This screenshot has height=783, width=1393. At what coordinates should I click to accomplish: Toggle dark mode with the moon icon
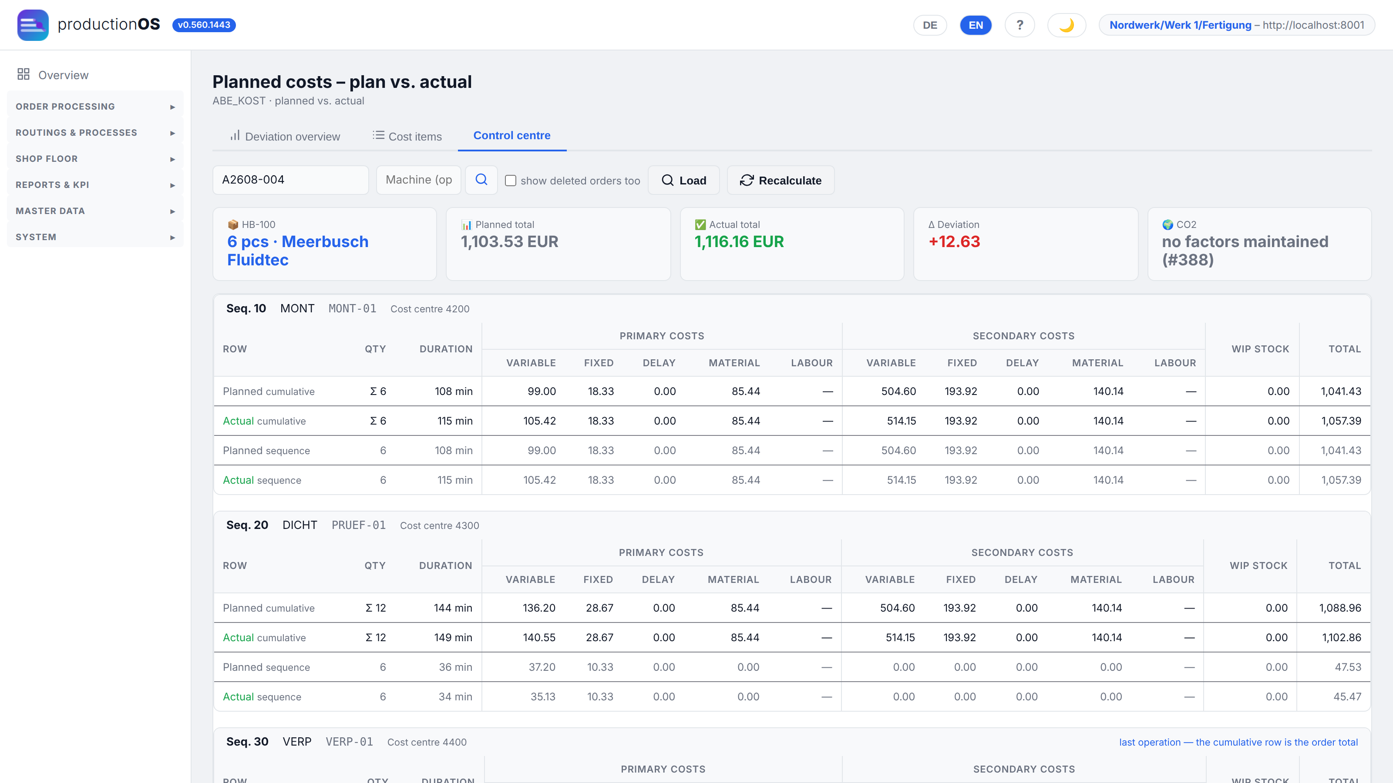(1067, 25)
